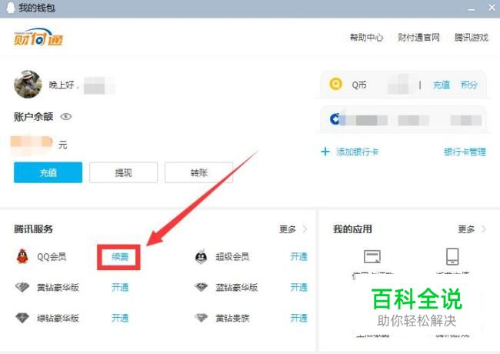Click the bank card logo icon
500x354 pixels.
(335, 119)
